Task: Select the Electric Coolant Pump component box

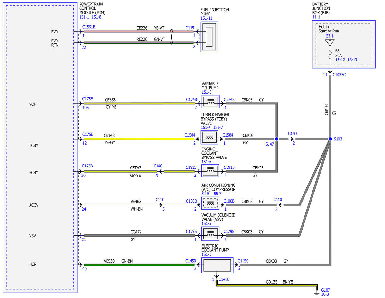Action: [217, 265]
